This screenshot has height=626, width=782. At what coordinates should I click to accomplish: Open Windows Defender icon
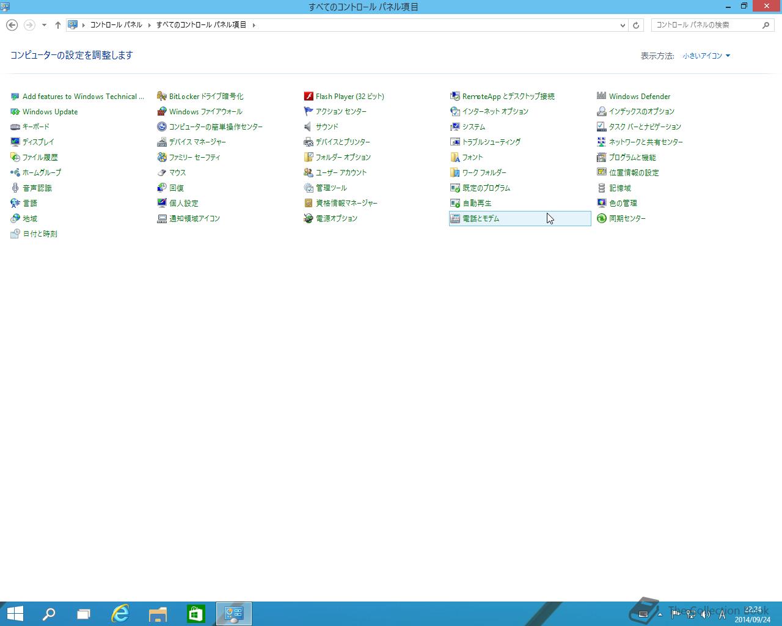tap(602, 96)
